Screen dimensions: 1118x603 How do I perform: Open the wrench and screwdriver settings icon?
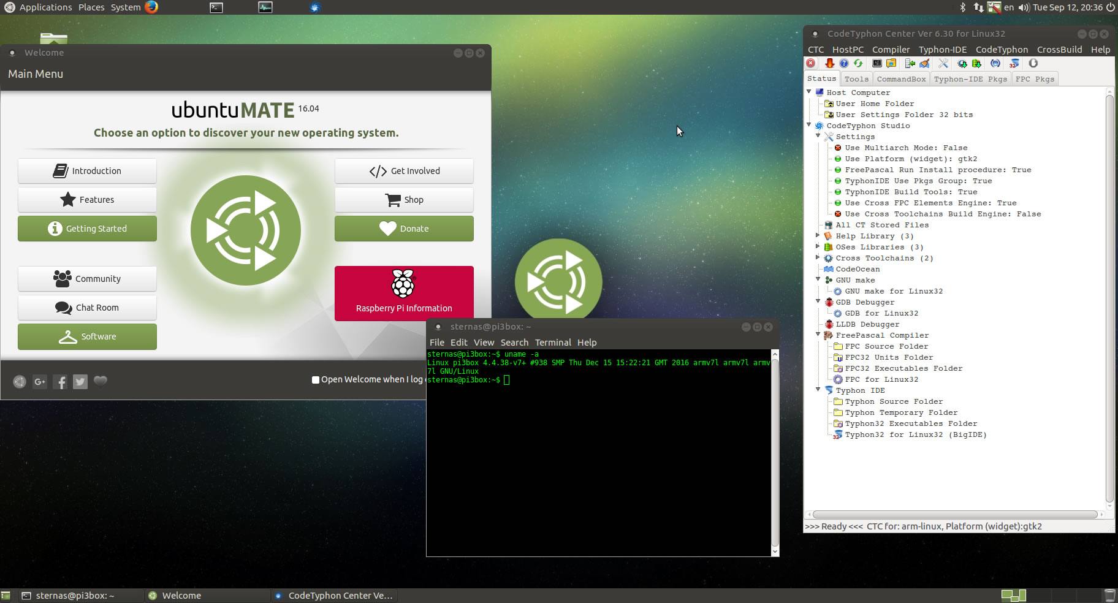tap(943, 63)
